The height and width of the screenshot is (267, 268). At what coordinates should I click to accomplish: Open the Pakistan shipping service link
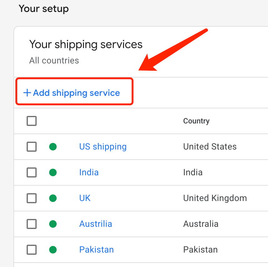96,250
